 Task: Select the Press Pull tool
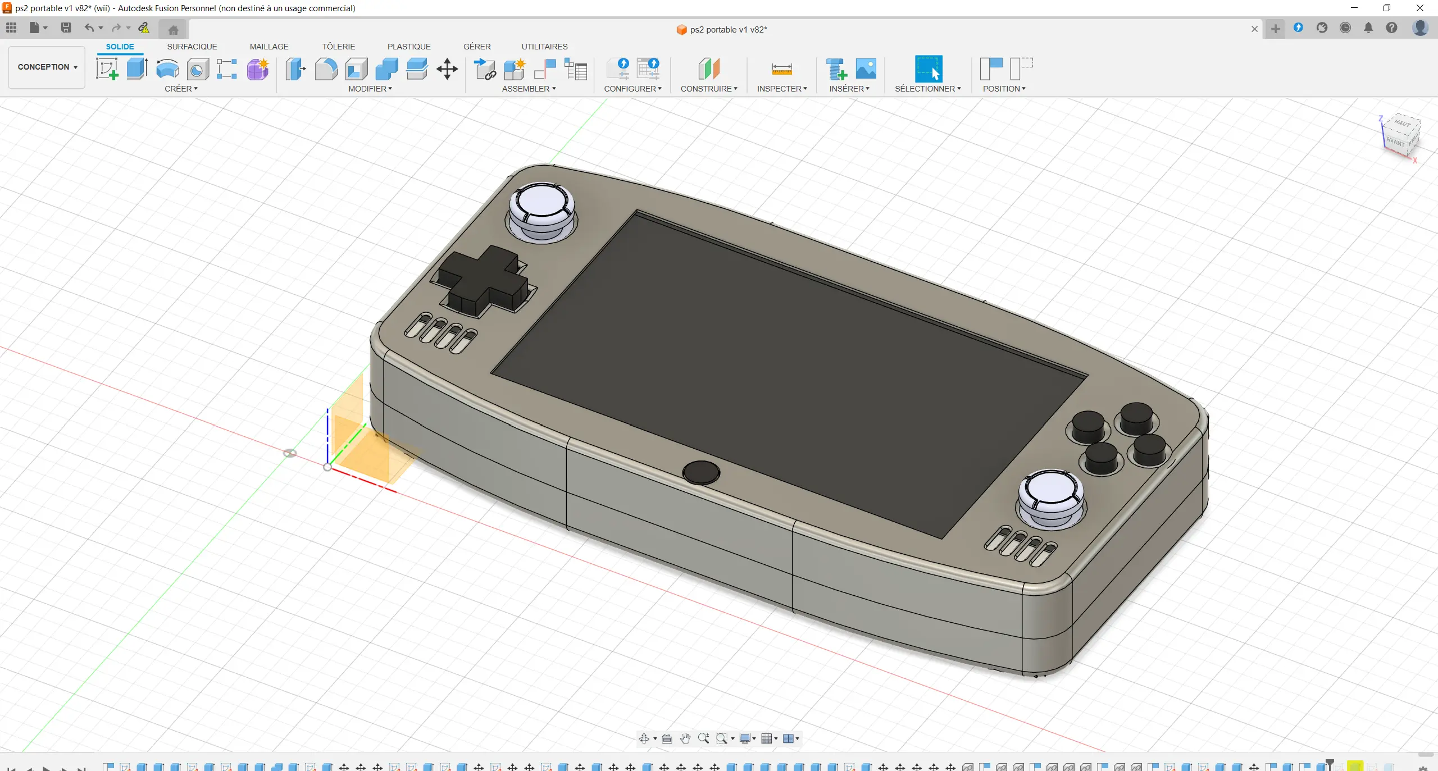point(295,70)
